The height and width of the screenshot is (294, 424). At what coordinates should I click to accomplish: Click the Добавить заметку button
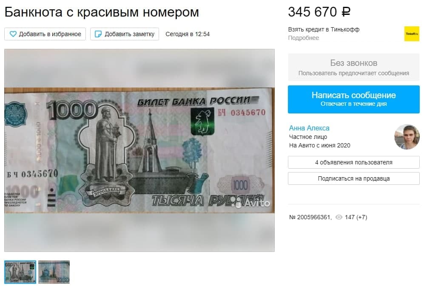click(124, 34)
